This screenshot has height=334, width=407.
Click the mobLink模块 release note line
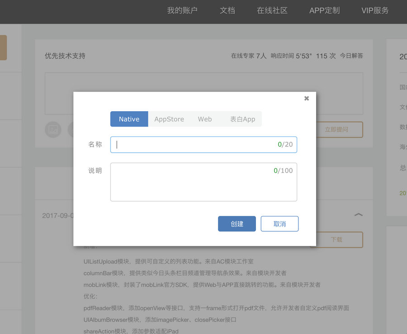pos(202,285)
